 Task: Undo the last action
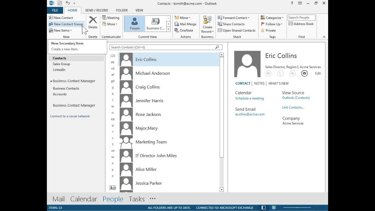68,3
